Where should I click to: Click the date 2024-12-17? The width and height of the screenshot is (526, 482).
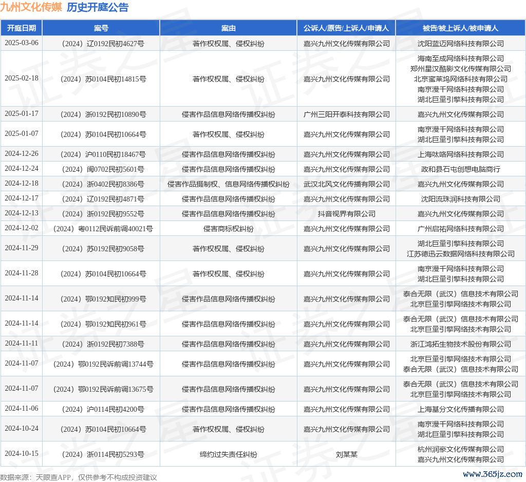click(x=22, y=198)
